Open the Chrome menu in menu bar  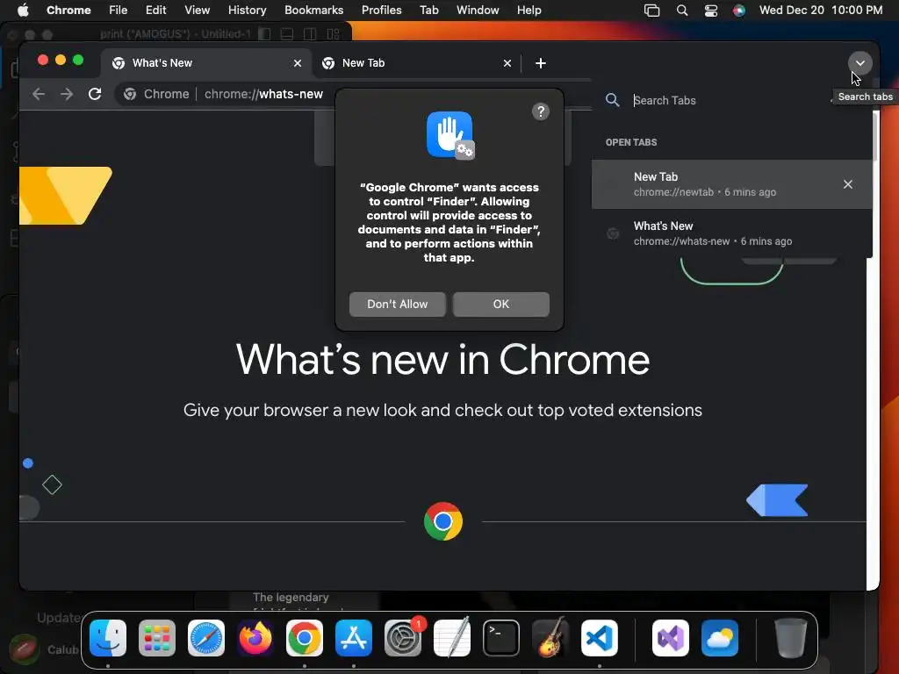(x=68, y=11)
